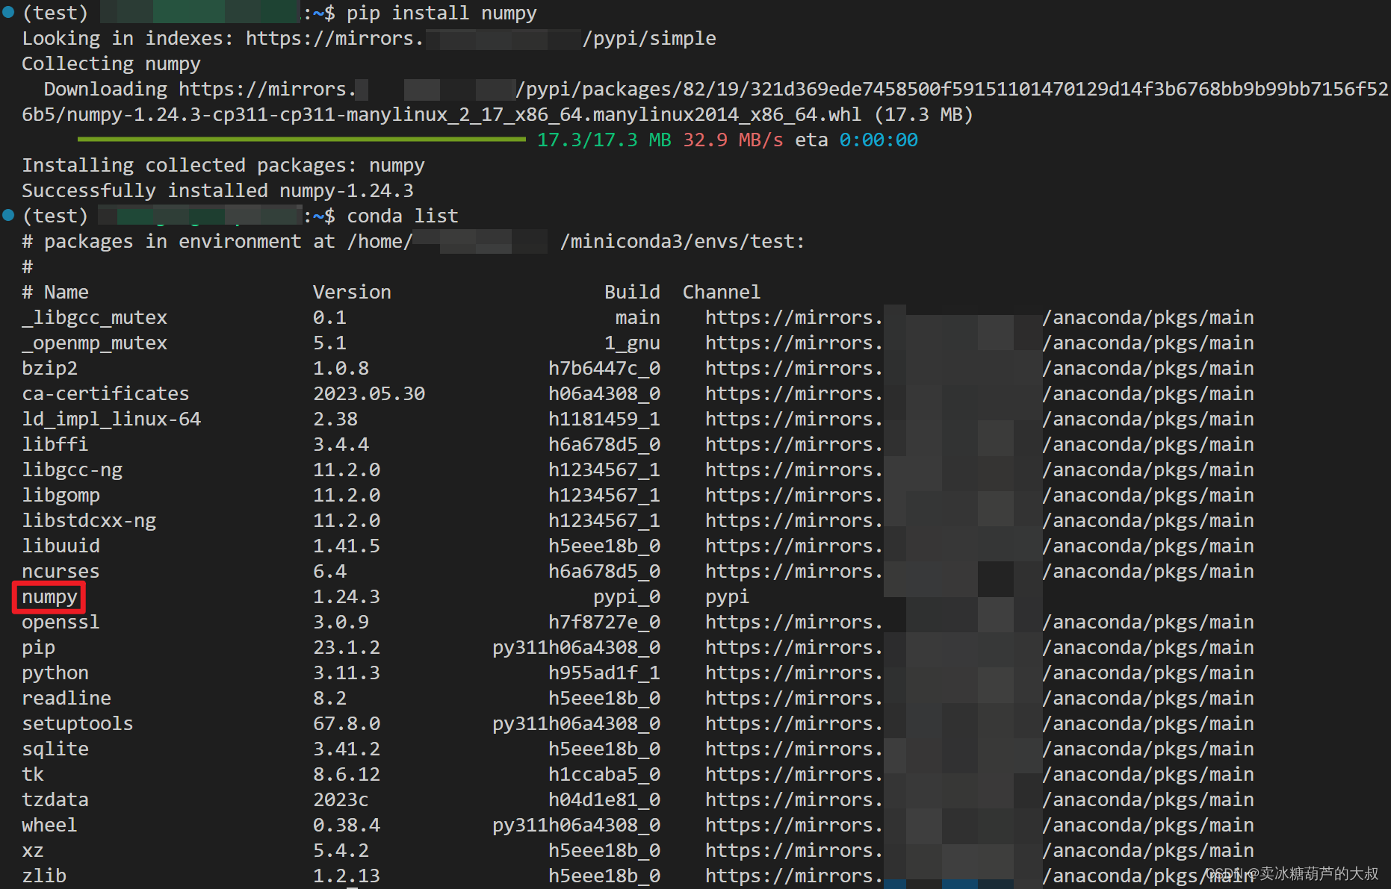The image size is (1391, 889).
Task: Select the 'tzdata' package name
Action: click(55, 800)
